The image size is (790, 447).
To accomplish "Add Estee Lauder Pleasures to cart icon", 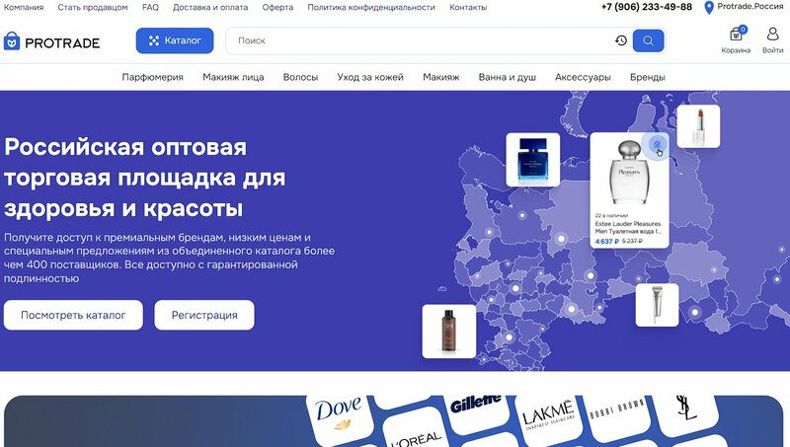I will point(657,145).
